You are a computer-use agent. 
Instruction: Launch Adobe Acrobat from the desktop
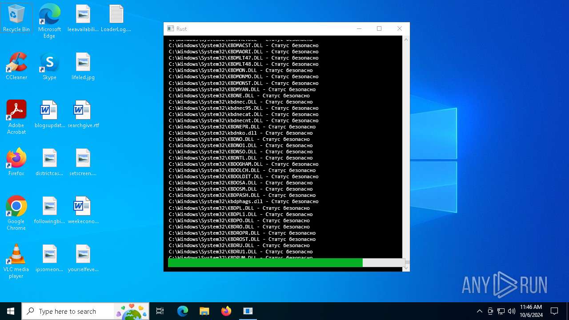click(16, 117)
